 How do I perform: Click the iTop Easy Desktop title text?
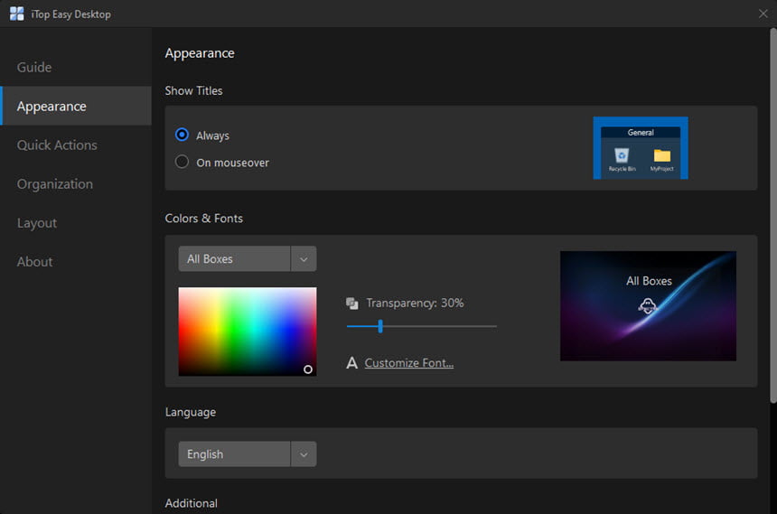pos(70,14)
